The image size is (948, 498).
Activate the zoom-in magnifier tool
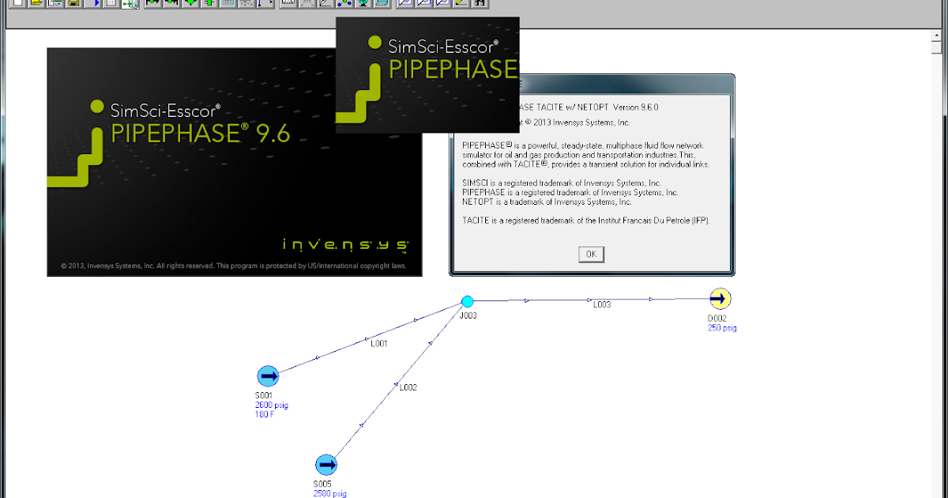pos(404,3)
